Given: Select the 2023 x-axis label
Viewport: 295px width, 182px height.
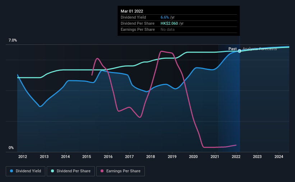Looking at the screenshot, I should [257, 157].
